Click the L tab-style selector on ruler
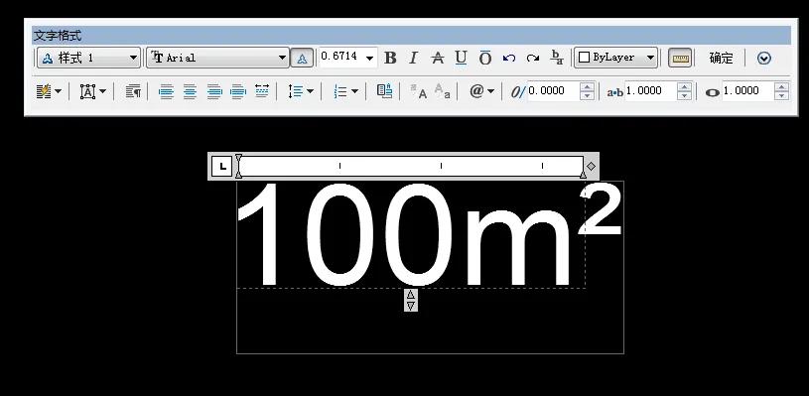 pos(222,166)
